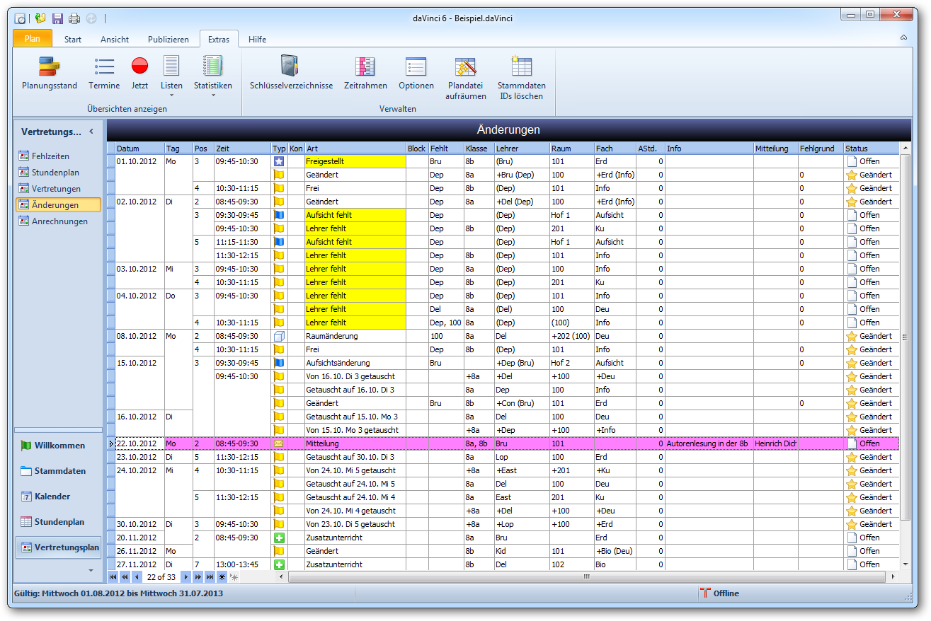Open the Planungsstand overview
This screenshot has width=931, height=621.
tap(50, 74)
